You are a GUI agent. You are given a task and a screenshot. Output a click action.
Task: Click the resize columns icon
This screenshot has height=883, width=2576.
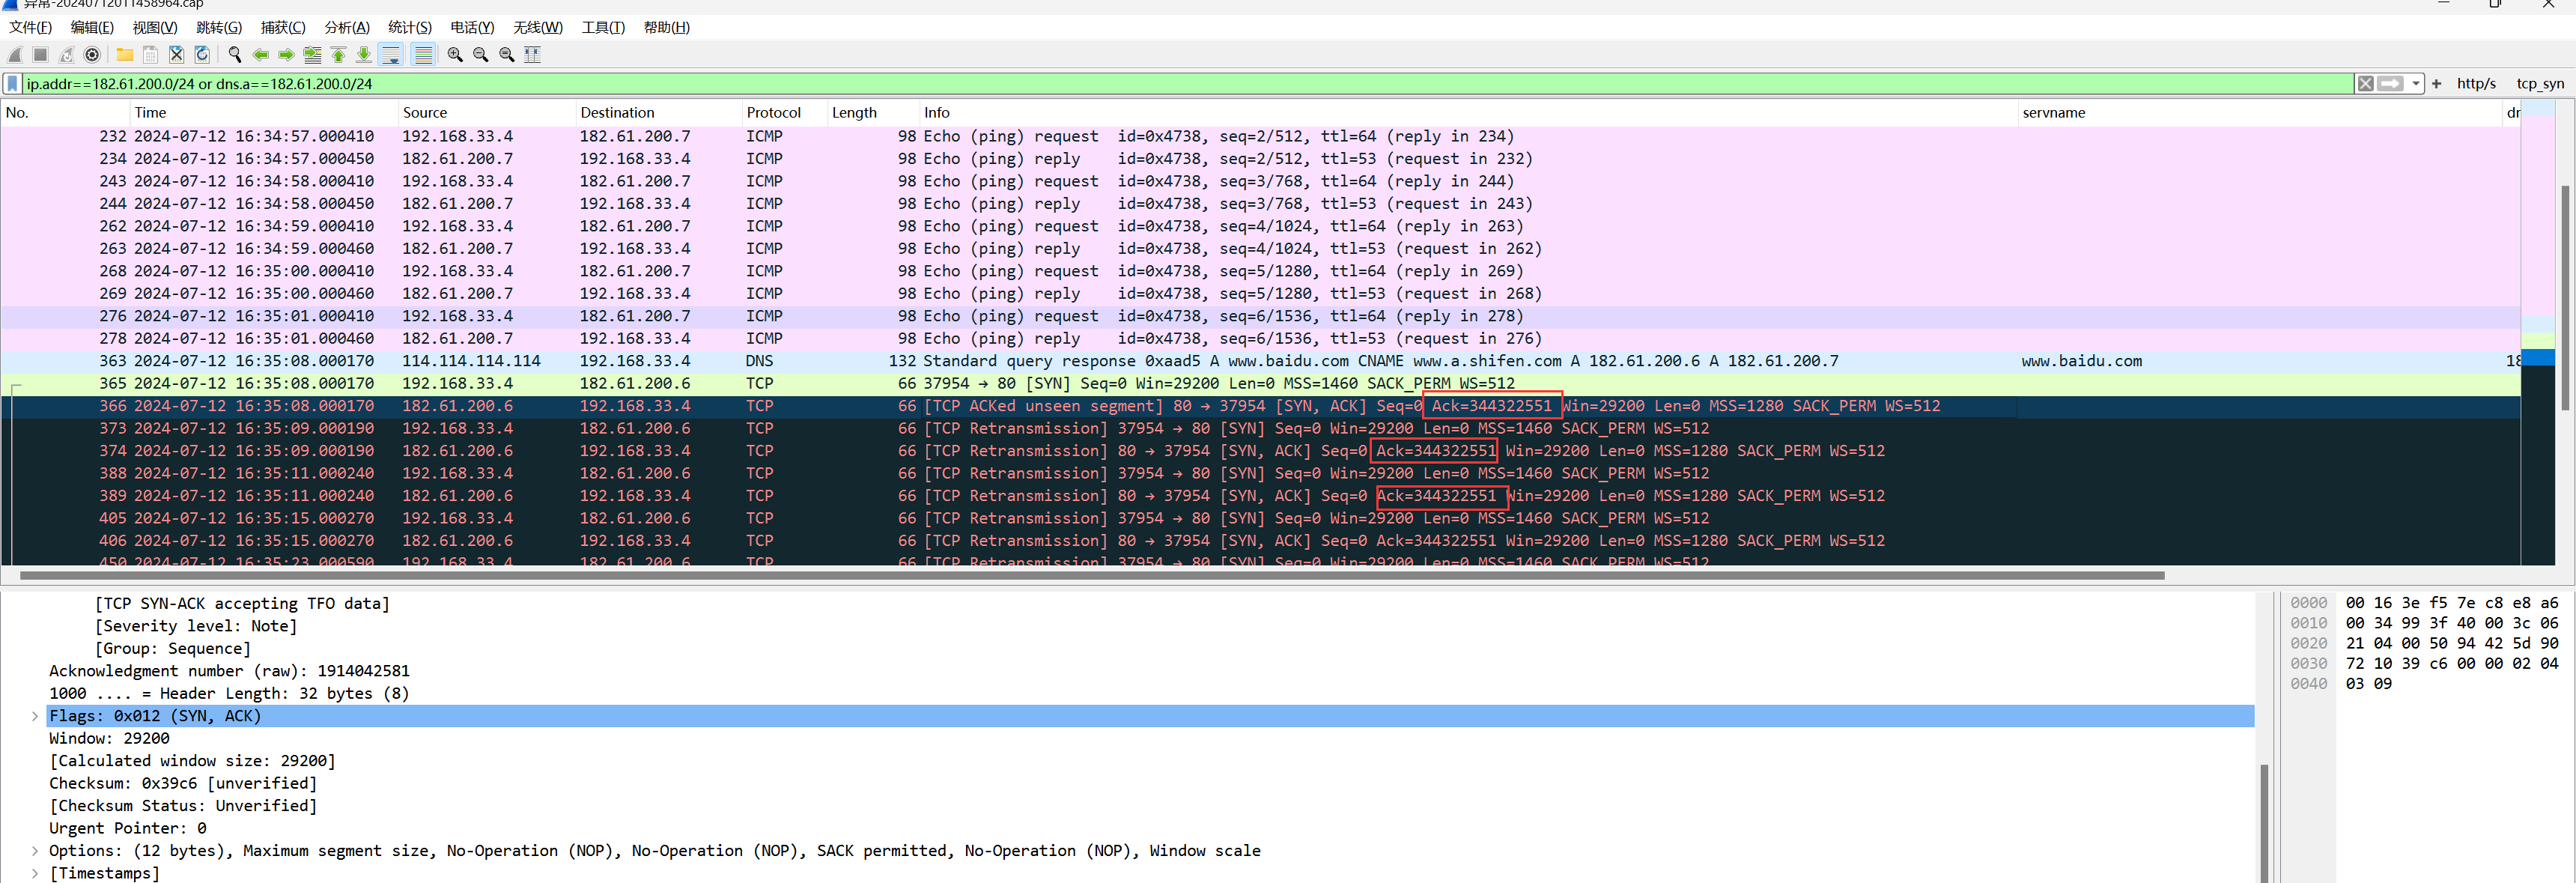click(533, 55)
